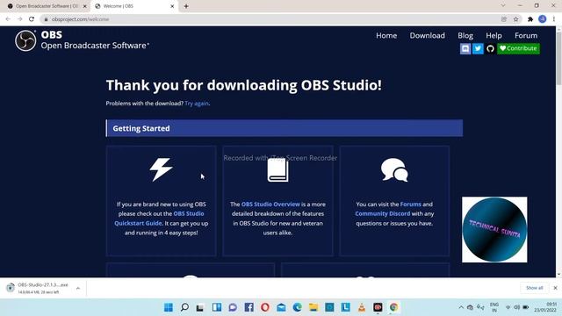Click Show all downloads

[535, 288]
